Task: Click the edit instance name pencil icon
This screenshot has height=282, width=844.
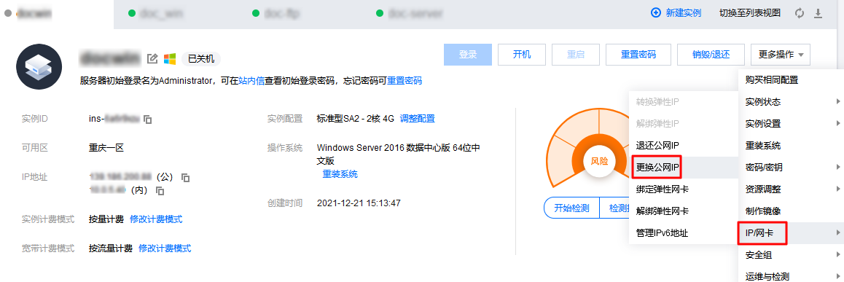Action: click(x=153, y=58)
